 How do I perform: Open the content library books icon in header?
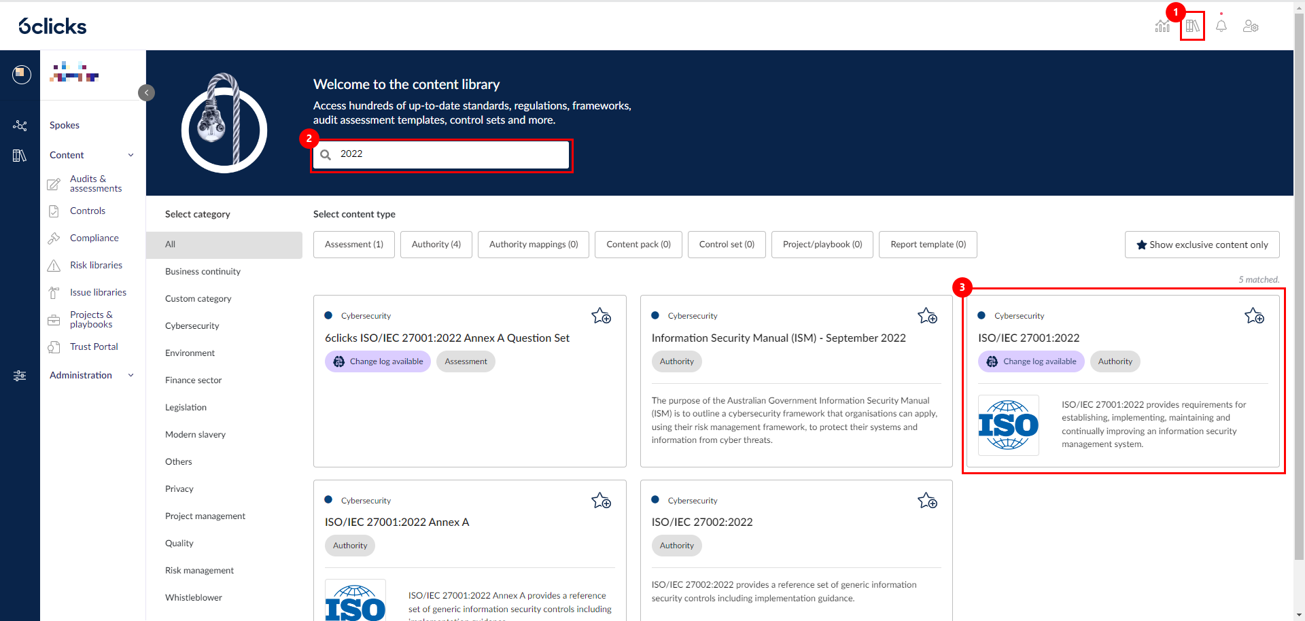[1192, 26]
